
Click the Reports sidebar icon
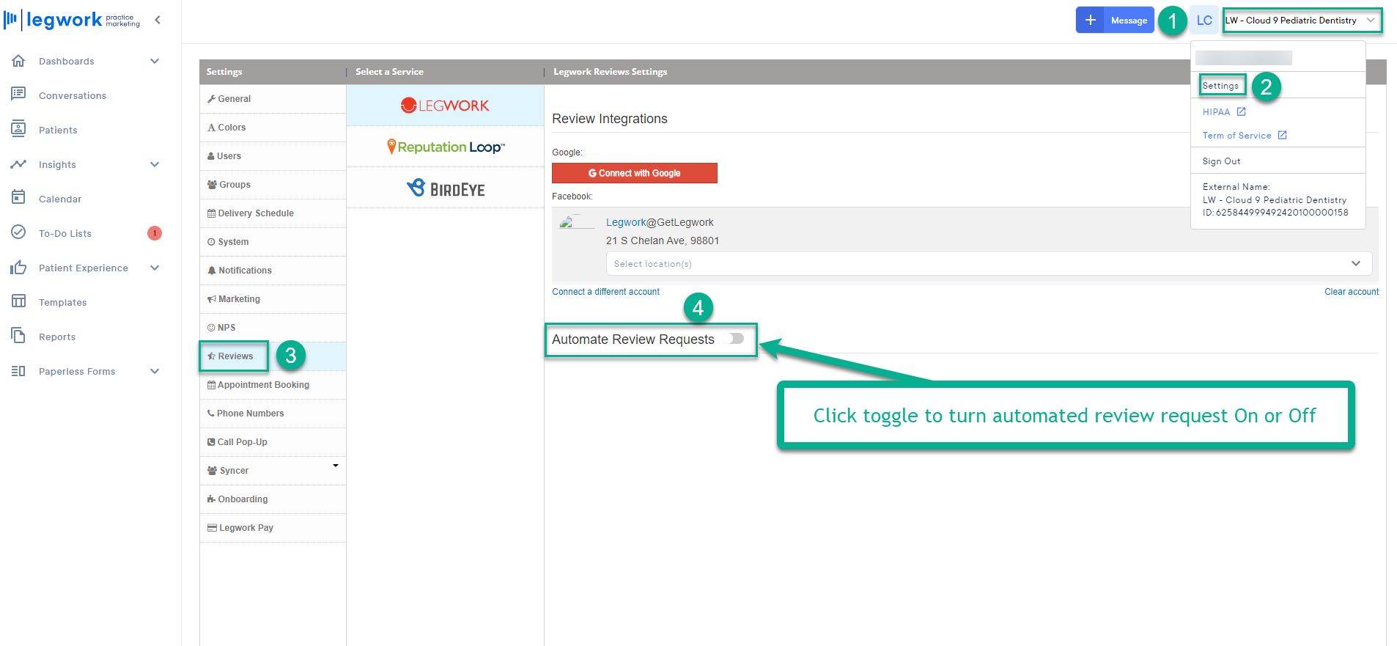pos(18,336)
